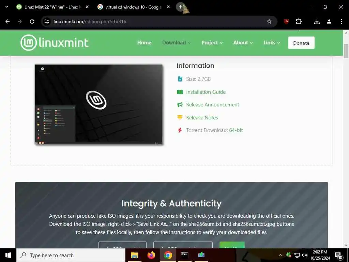Viewport: 349px width, 262px height.
Task: Open site information icon in address bar
Action: [47, 21]
